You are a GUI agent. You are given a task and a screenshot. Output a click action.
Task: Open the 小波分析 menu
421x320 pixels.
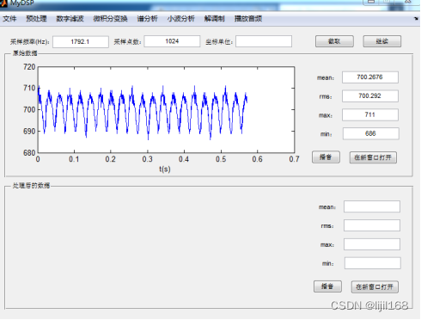tap(180, 19)
